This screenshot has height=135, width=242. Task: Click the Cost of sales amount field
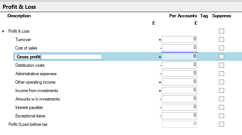tap(179, 48)
